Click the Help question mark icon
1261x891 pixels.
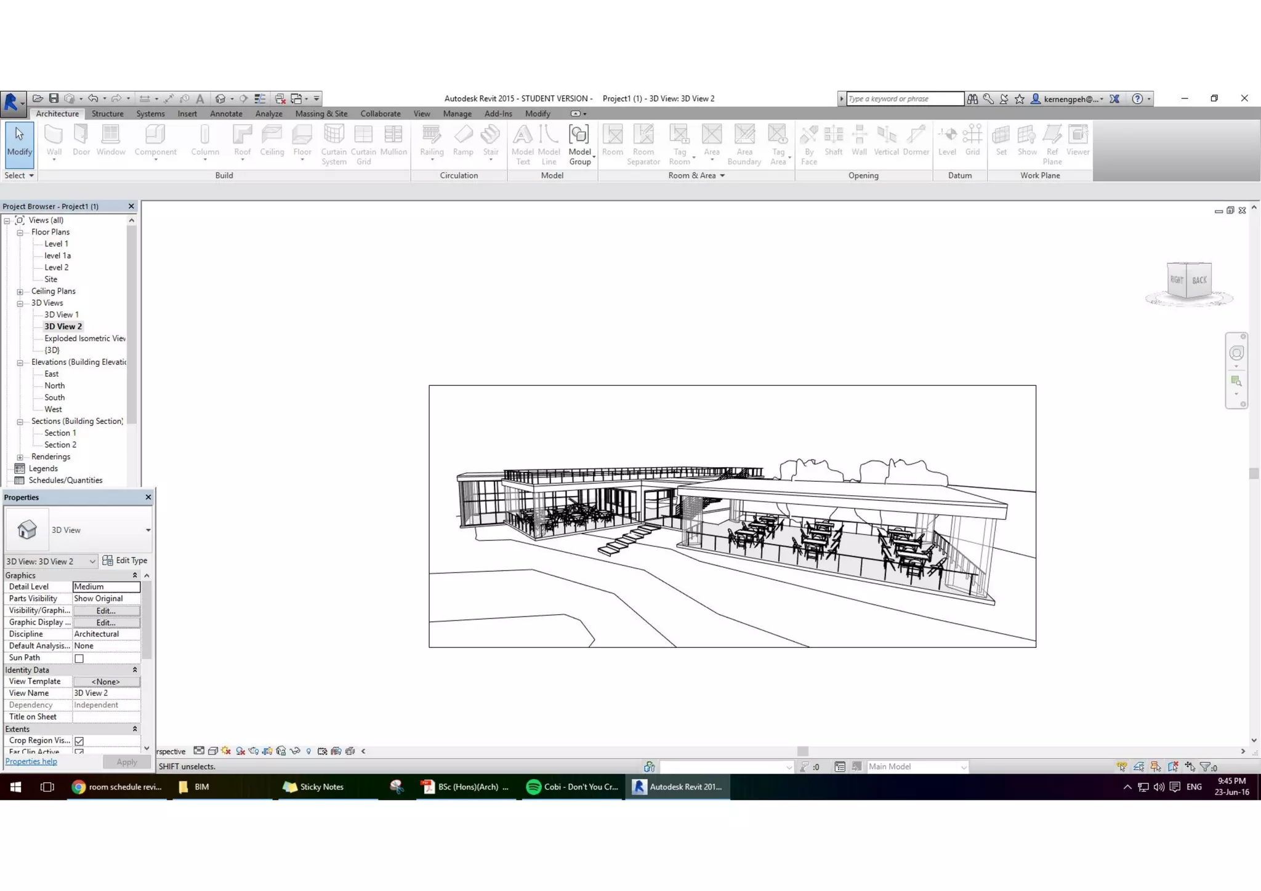click(x=1137, y=98)
